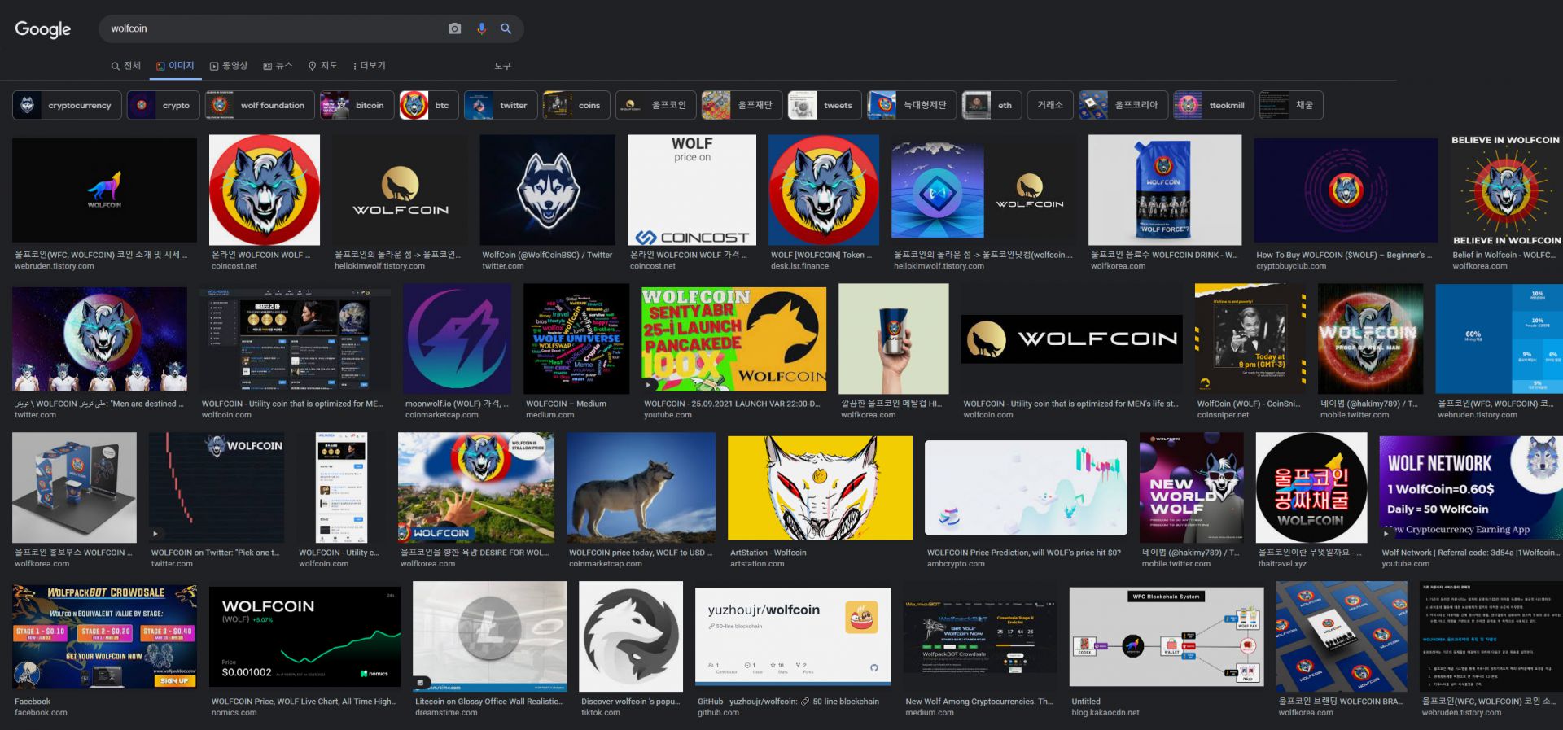
Task: Open the WOLF price on Coincost image
Action: click(x=692, y=190)
